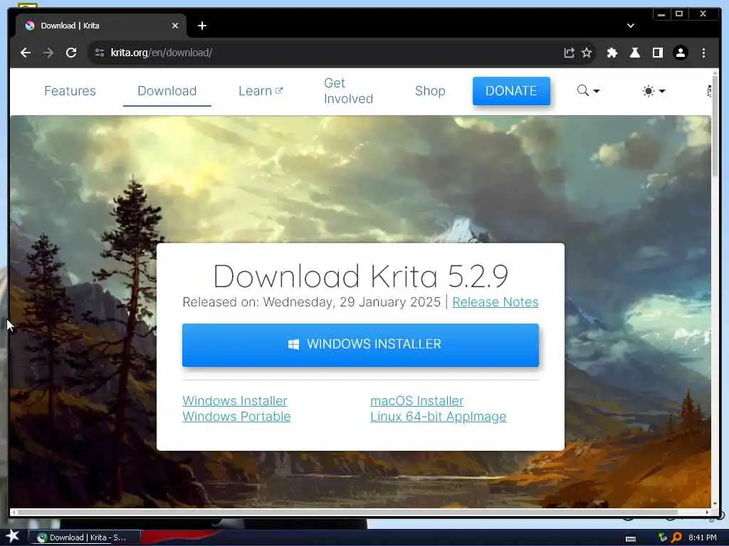Click the orange magnifier tray icon
Screen dimensions: 729x546
676,537
